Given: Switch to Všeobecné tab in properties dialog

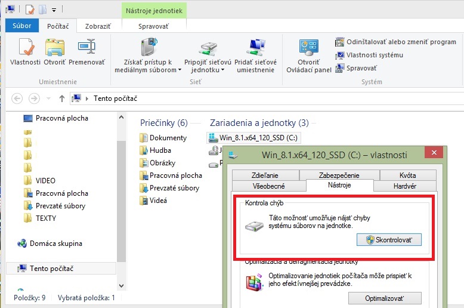Looking at the screenshot, I should coord(269,186).
